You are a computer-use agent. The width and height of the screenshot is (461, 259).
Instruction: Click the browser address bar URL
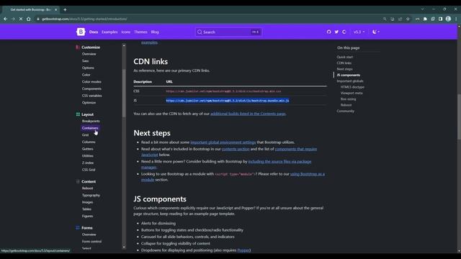click(84, 19)
